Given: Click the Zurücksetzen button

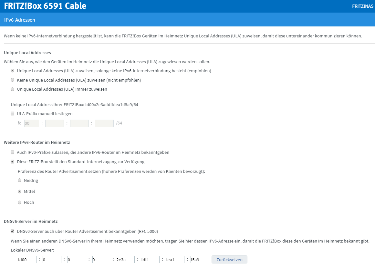Looking at the screenshot, I should (229, 260).
